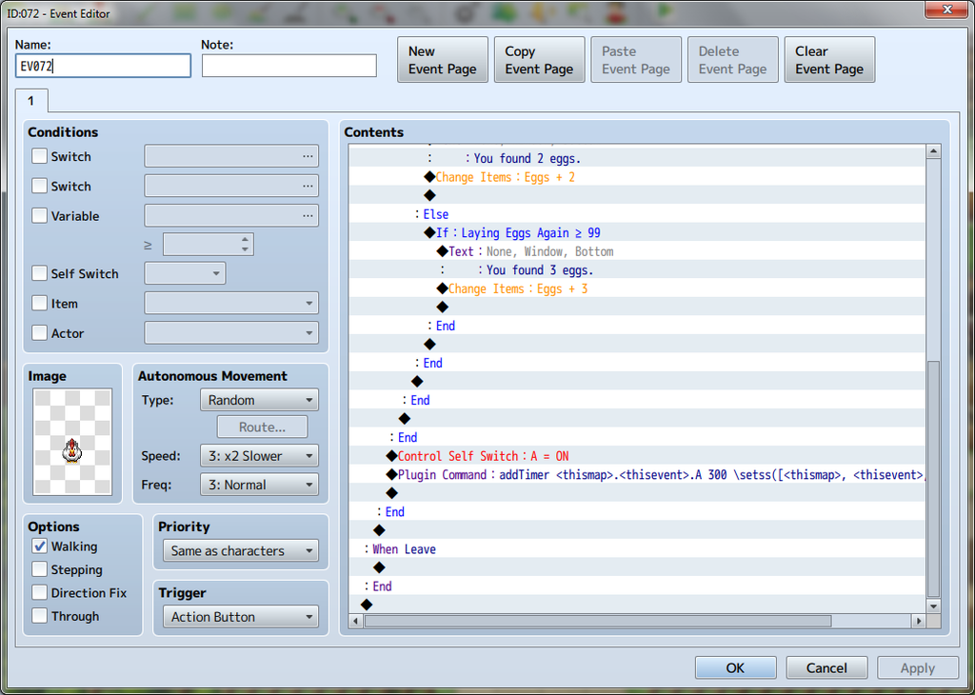
Task: Enable the Direction Fix option
Action: coord(40,593)
